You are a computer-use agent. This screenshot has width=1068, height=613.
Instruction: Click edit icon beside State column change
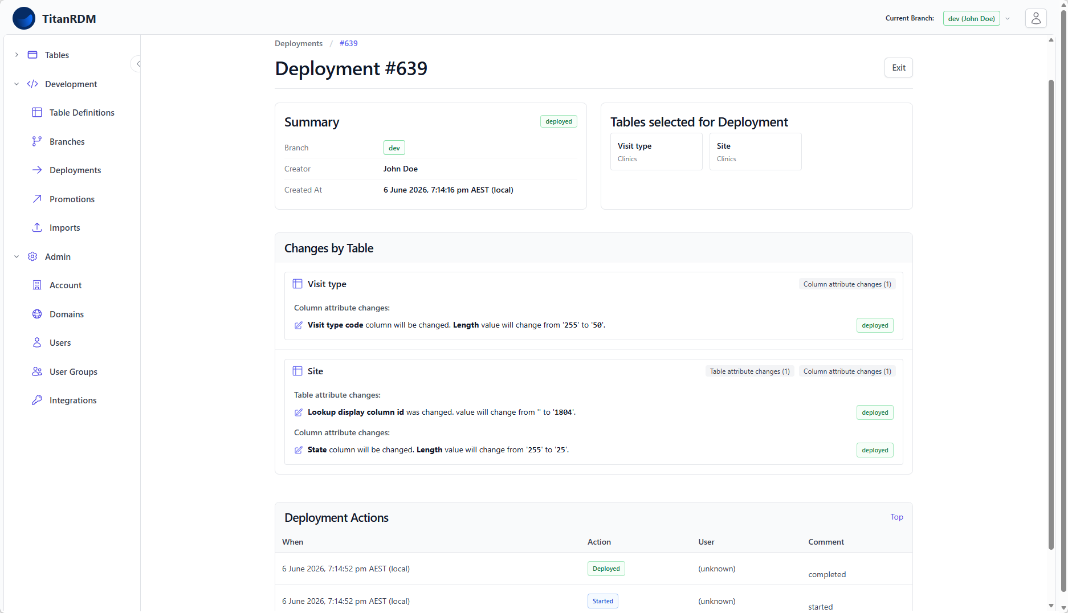pos(299,450)
